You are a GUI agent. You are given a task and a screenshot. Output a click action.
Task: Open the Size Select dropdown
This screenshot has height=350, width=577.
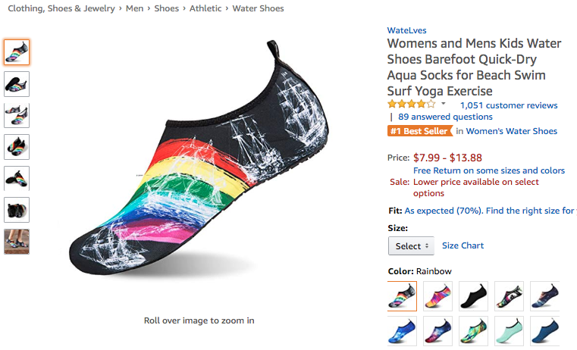[x=411, y=246]
